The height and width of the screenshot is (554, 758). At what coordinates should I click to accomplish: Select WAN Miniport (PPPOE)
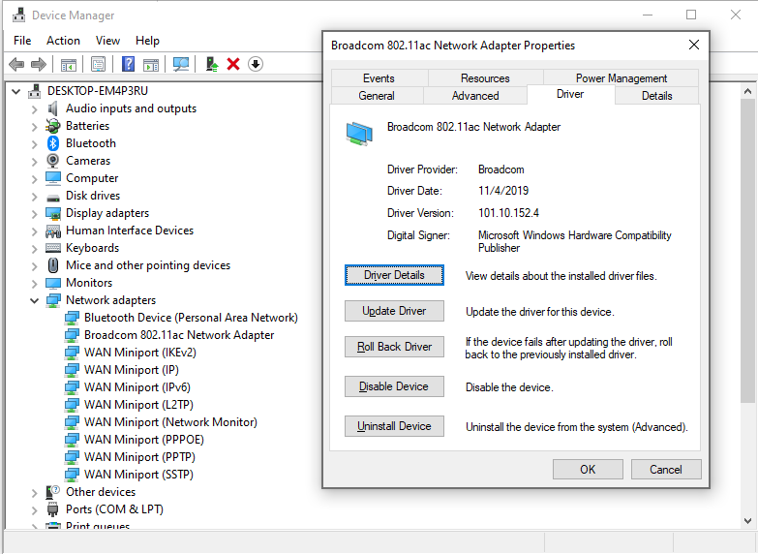tap(135, 440)
